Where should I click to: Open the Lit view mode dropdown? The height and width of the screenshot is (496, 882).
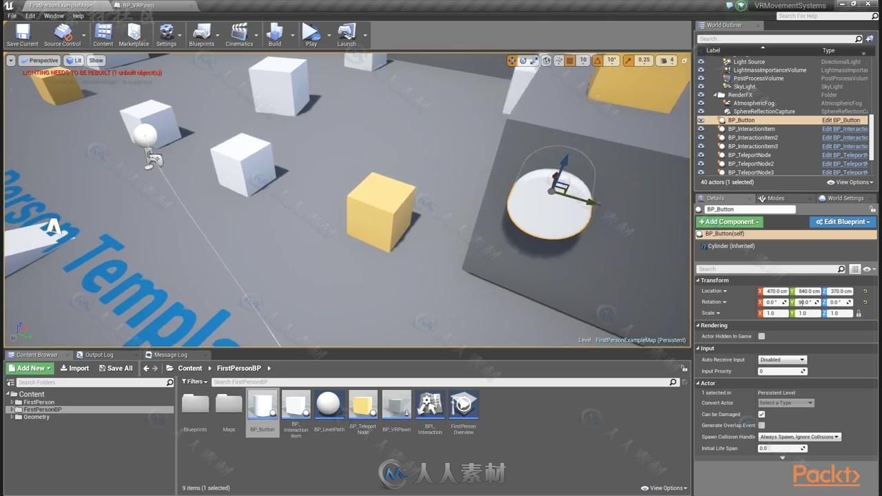tap(74, 61)
